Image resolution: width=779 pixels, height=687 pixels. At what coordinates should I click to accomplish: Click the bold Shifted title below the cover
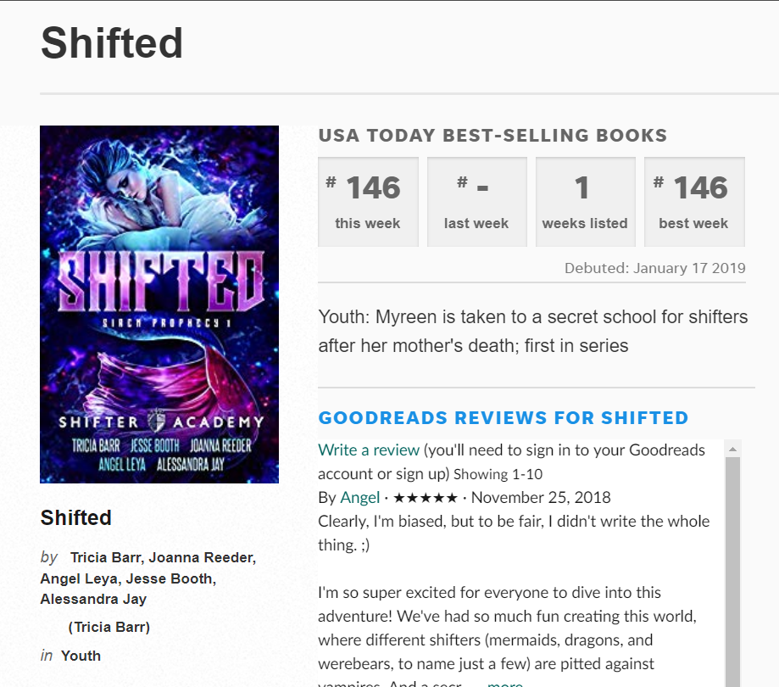[x=76, y=517]
